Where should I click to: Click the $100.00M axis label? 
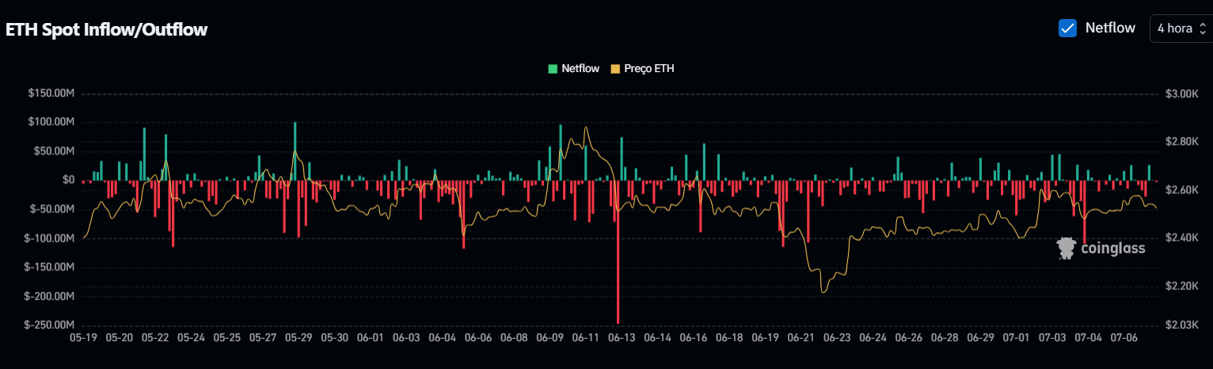tap(51, 122)
